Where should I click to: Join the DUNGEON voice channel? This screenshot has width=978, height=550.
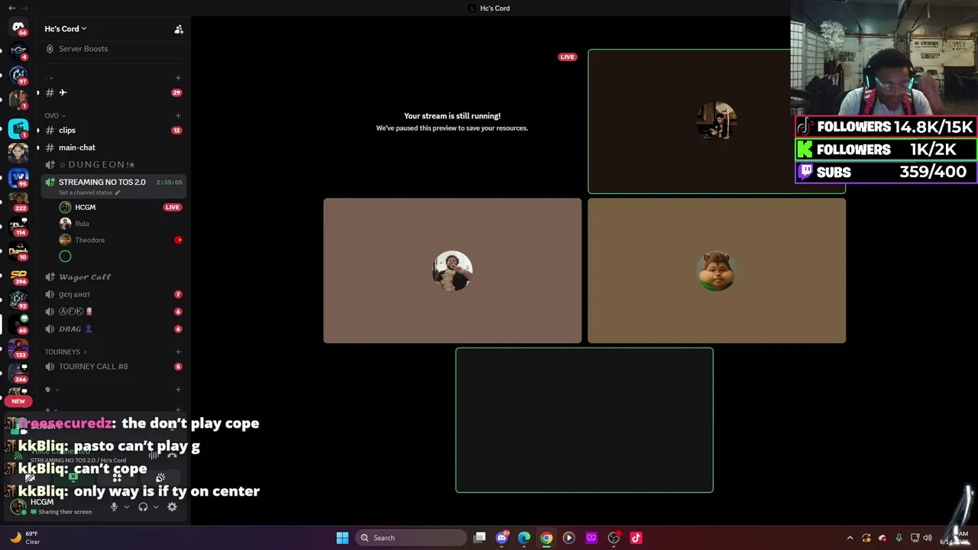pos(115,164)
